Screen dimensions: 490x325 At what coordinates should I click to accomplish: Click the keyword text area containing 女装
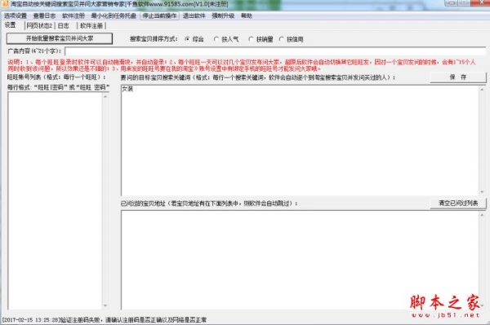[300, 140]
